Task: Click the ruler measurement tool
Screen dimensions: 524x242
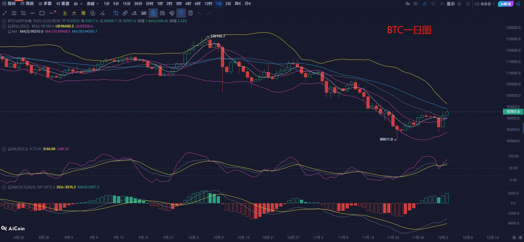Action: click(x=125, y=13)
